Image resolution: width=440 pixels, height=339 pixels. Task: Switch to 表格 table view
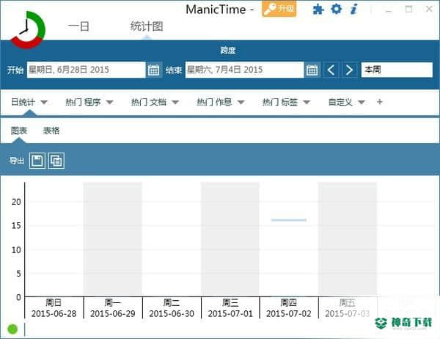pyautogui.click(x=51, y=131)
